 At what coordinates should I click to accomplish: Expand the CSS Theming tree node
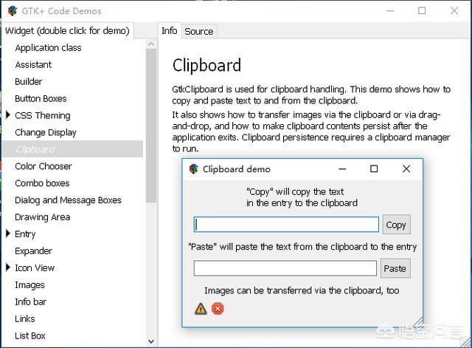coord(8,115)
